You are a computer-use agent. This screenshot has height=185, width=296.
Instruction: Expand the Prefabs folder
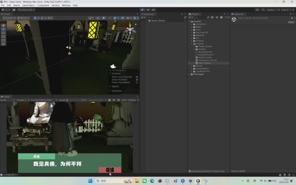[x=191, y=41]
